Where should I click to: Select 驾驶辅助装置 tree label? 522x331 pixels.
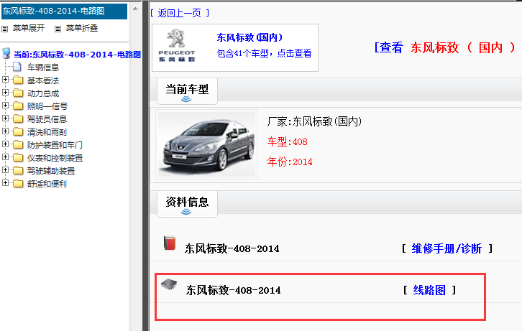coord(51,171)
